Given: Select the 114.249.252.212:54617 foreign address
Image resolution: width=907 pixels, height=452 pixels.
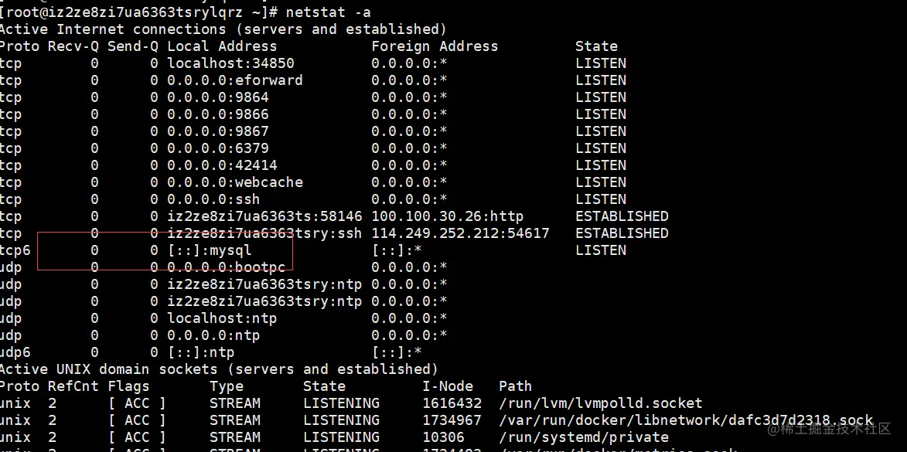Looking at the screenshot, I should (460, 233).
